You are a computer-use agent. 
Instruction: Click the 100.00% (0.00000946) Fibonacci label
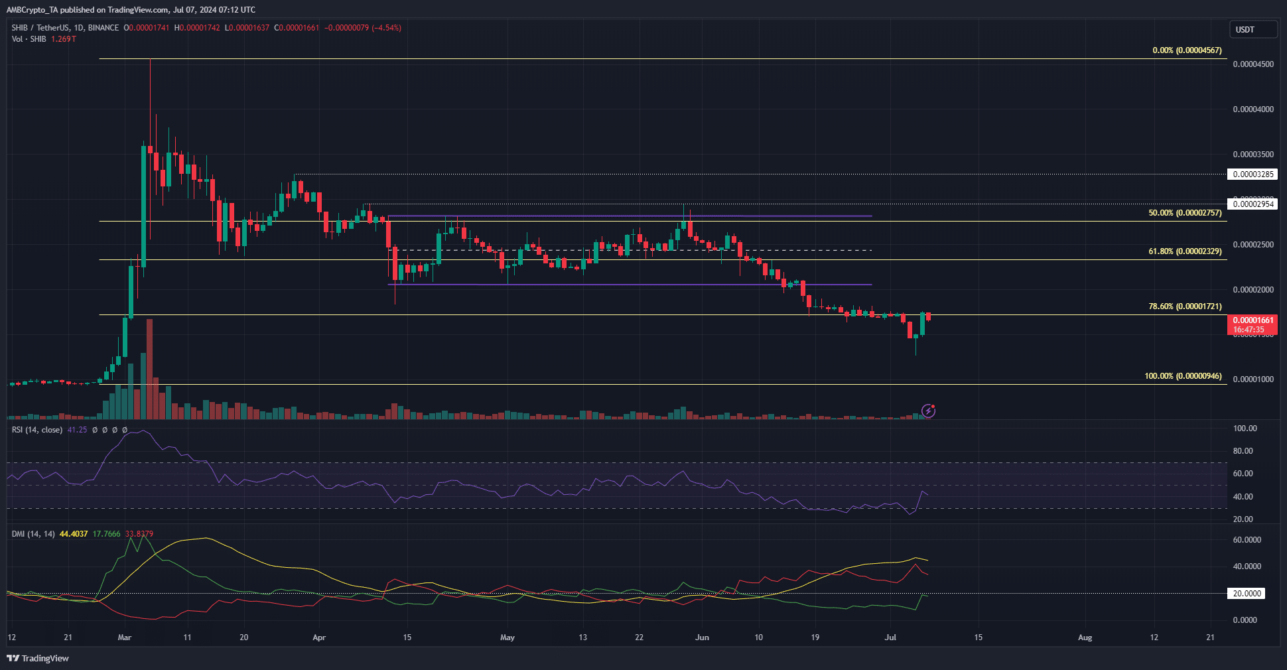(1183, 376)
